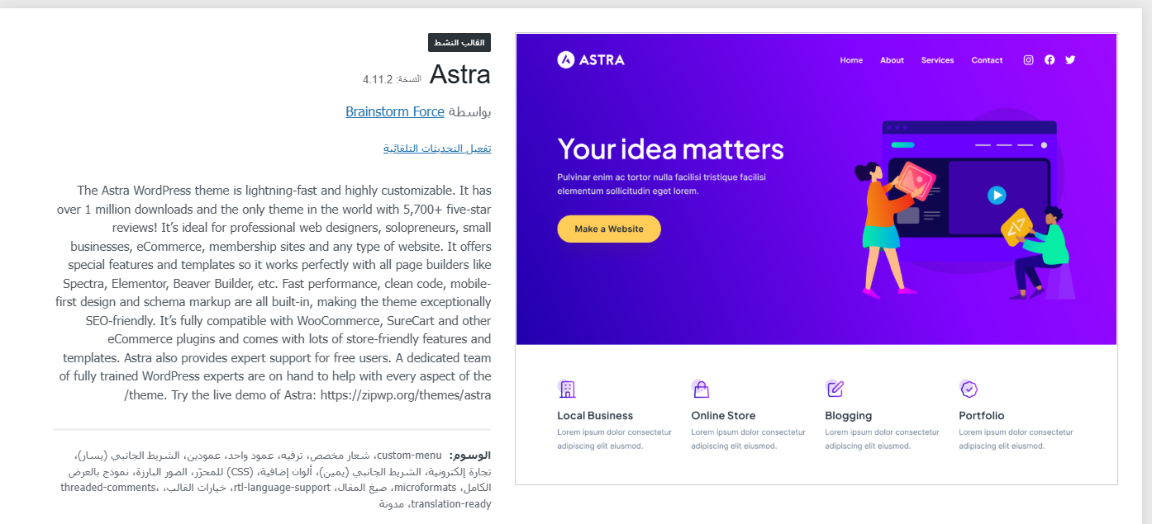Click the active theme badge label
The height and width of the screenshot is (524, 1152).
(459, 43)
